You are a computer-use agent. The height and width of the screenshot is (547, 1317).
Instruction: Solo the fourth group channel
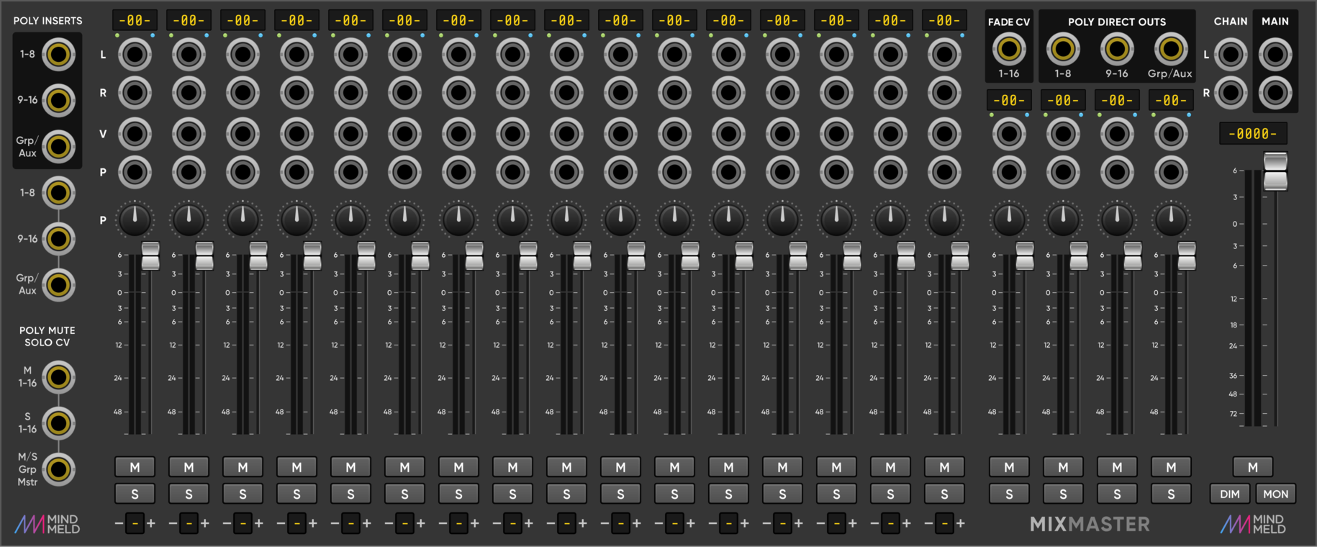[1171, 494]
